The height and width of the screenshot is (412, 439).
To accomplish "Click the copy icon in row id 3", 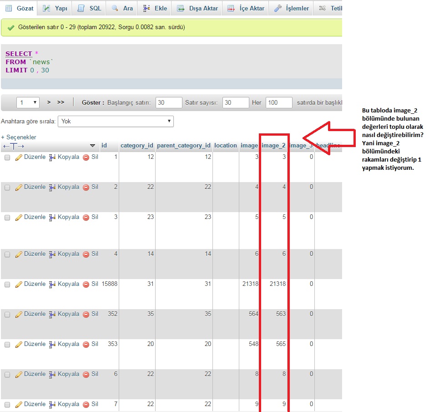I will click(x=52, y=217).
